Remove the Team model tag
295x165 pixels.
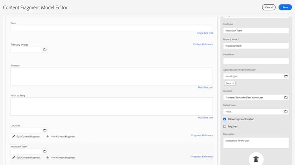(233, 83)
